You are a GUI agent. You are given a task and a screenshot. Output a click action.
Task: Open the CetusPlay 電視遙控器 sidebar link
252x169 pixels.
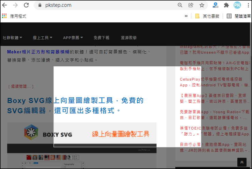tap(215, 82)
